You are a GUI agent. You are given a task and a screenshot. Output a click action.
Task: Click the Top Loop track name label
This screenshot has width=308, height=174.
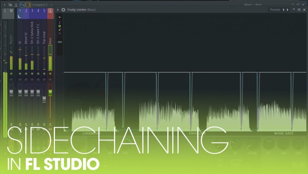pyautogui.click(x=44, y=38)
